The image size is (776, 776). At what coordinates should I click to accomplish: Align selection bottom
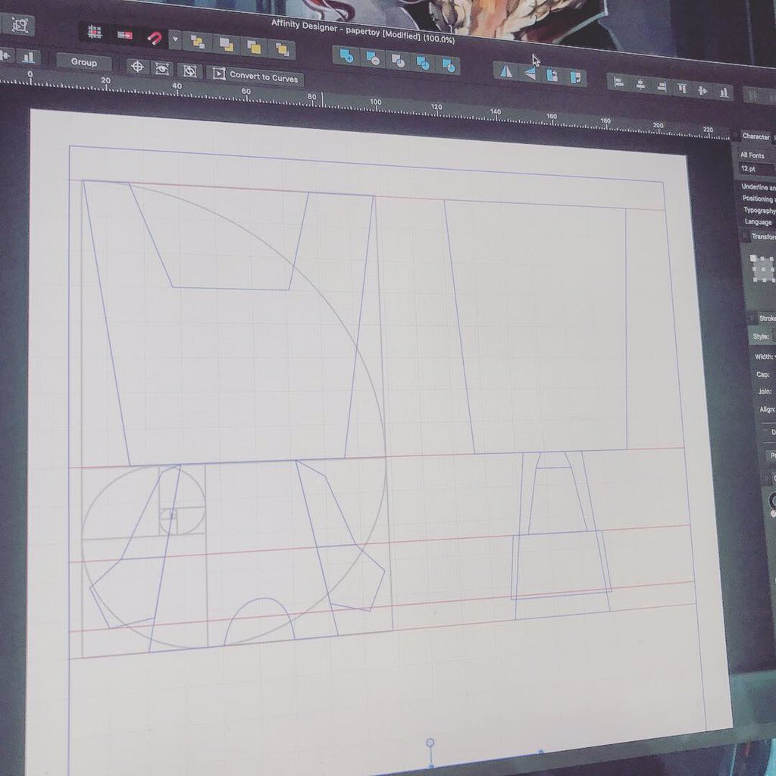(724, 92)
